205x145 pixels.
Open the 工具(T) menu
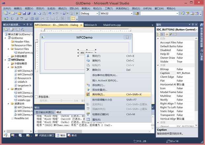(109, 9)
